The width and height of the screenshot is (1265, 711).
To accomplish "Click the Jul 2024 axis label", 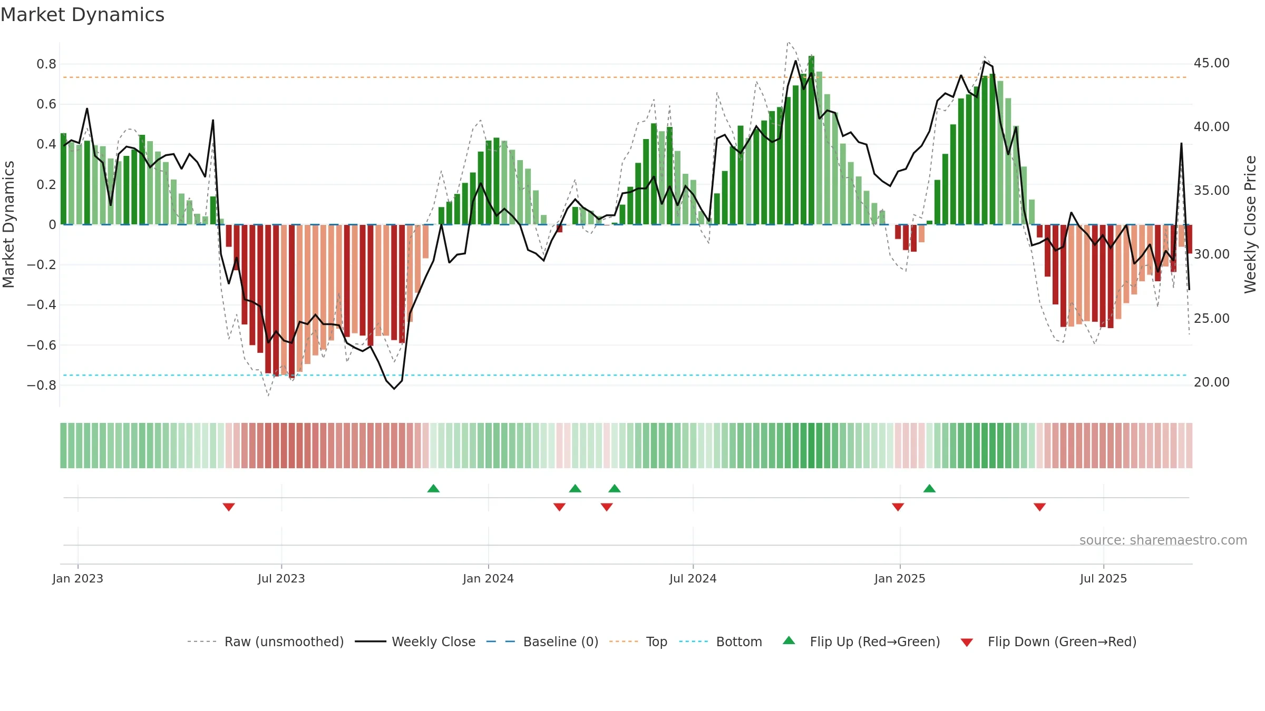I will pyautogui.click(x=693, y=578).
